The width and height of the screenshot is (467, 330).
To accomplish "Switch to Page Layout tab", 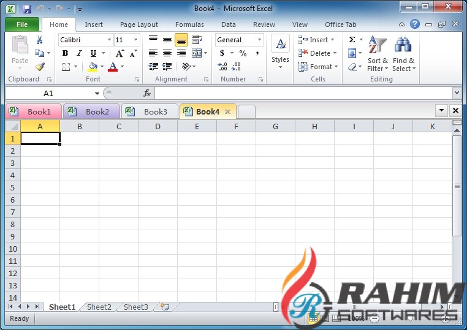I will (139, 24).
